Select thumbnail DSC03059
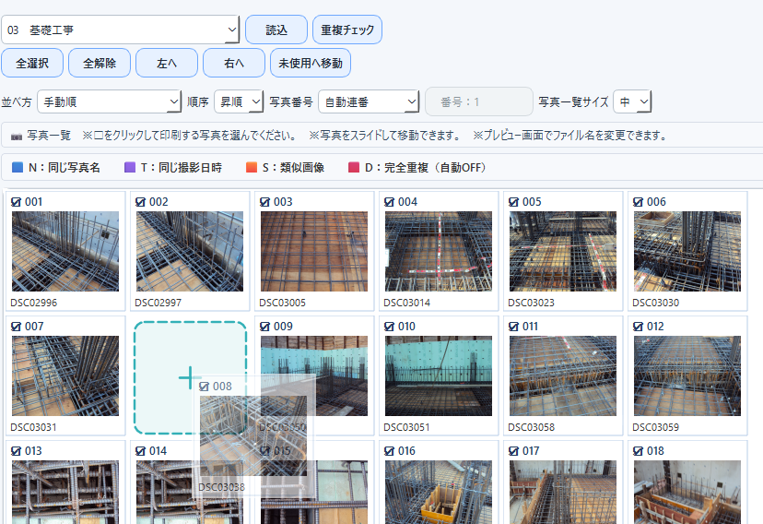The image size is (763, 524). (687, 376)
